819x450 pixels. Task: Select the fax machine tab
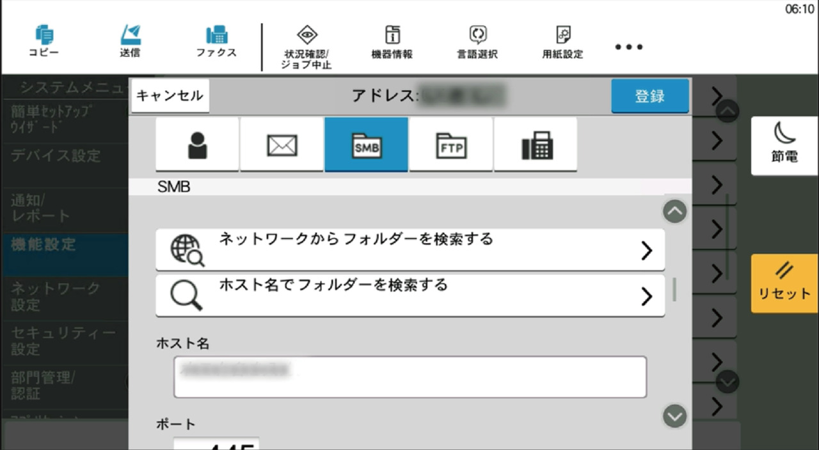tap(536, 144)
